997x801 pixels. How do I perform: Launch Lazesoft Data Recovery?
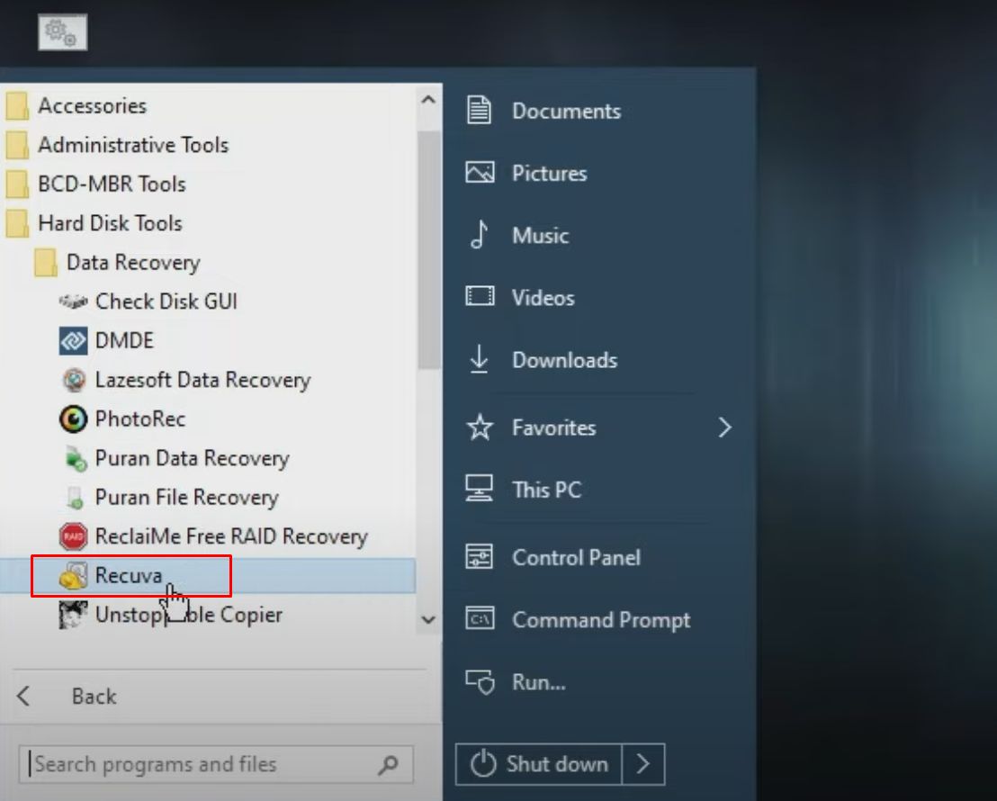[201, 380]
